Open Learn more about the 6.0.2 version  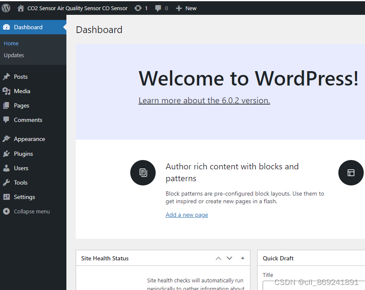[204, 100]
